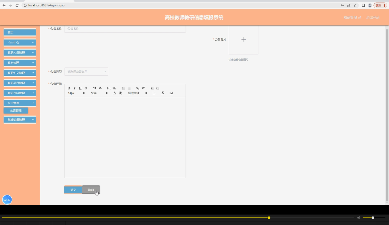Open the browser profile avatar
Viewport: 389px width, 225px height.
(370, 5)
